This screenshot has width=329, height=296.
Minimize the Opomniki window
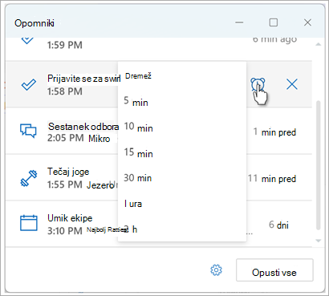(x=239, y=22)
